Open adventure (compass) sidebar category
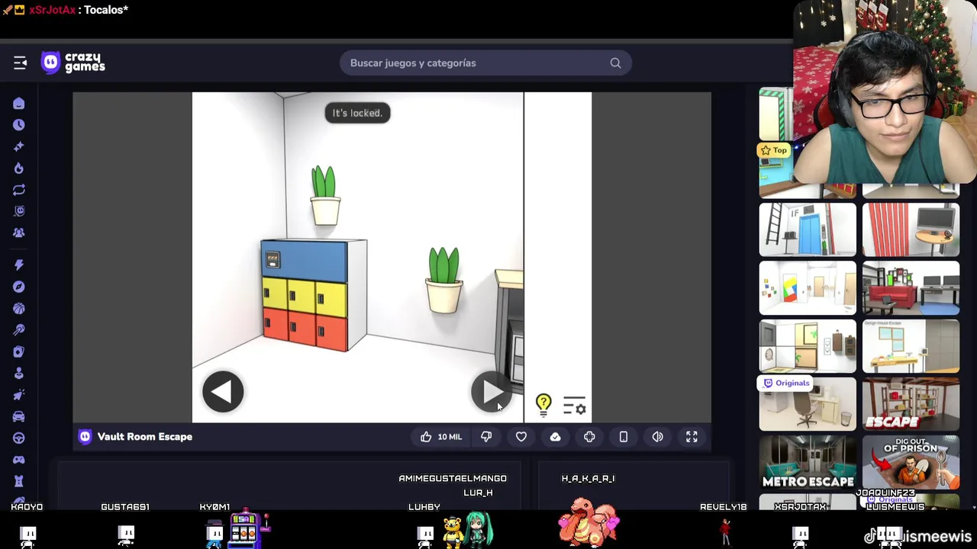 pyautogui.click(x=19, y=287)
